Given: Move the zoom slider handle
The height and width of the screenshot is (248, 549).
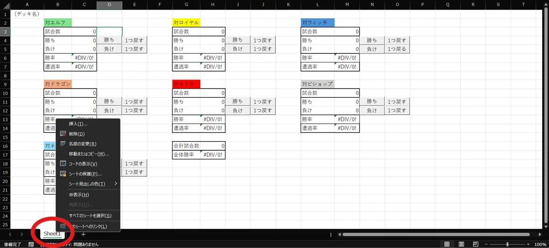Looking at the screenshot, I should tap(508, 244).
